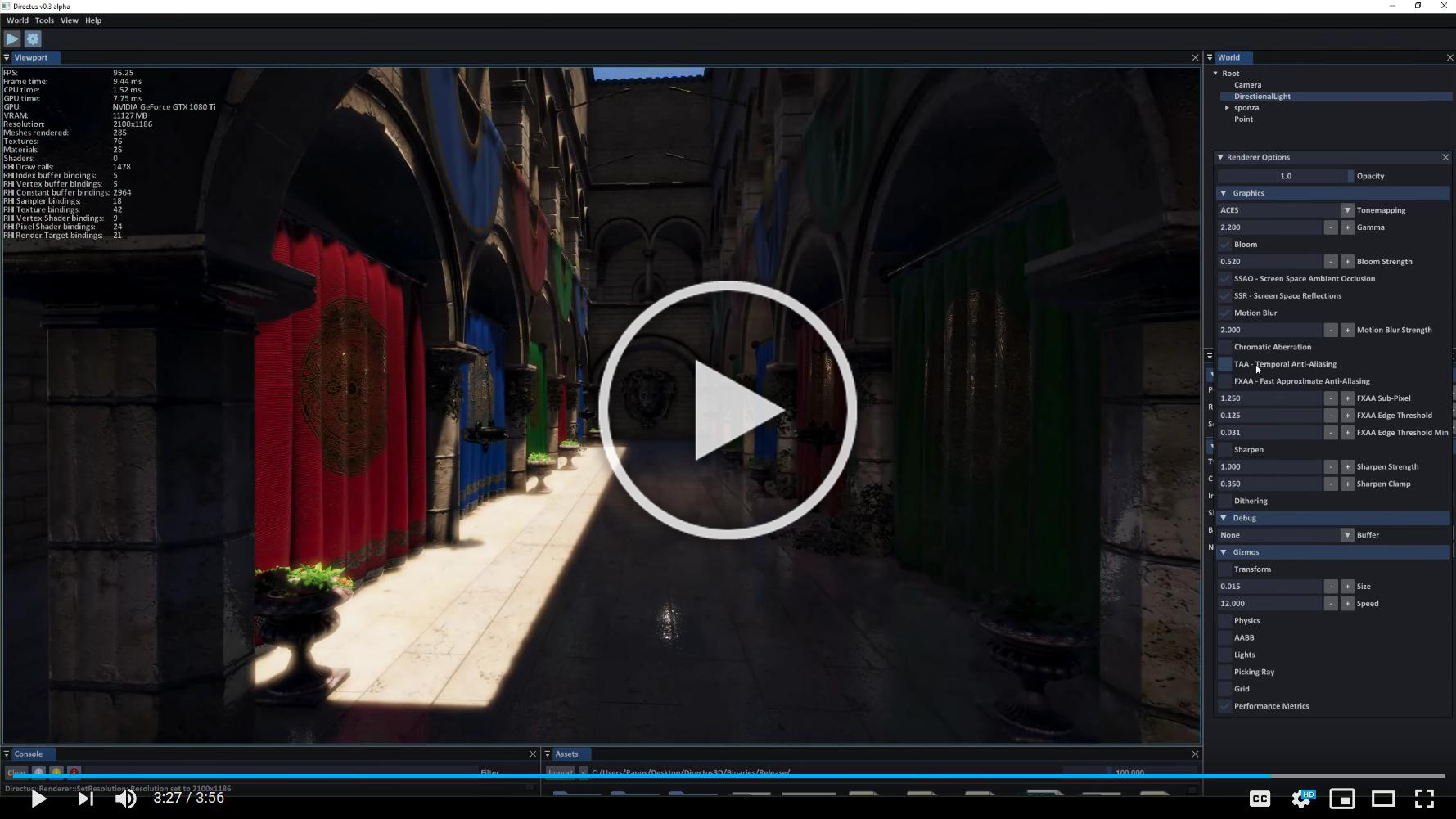Close the Assets panel

pyautogui.click(x=1195, y=754)
